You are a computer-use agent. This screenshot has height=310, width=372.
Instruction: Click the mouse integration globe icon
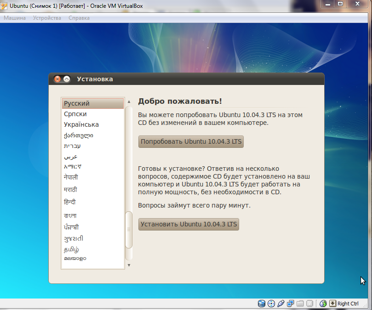pyautogui.click(x=323, y=304)
